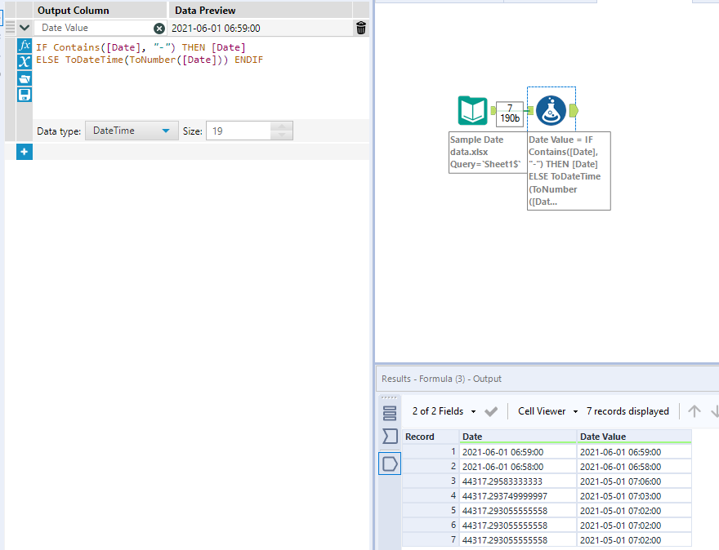Open the fx functions list
The width and height of the screenshot is (719, 550).
pyautogui.click(x=25, y=46)
